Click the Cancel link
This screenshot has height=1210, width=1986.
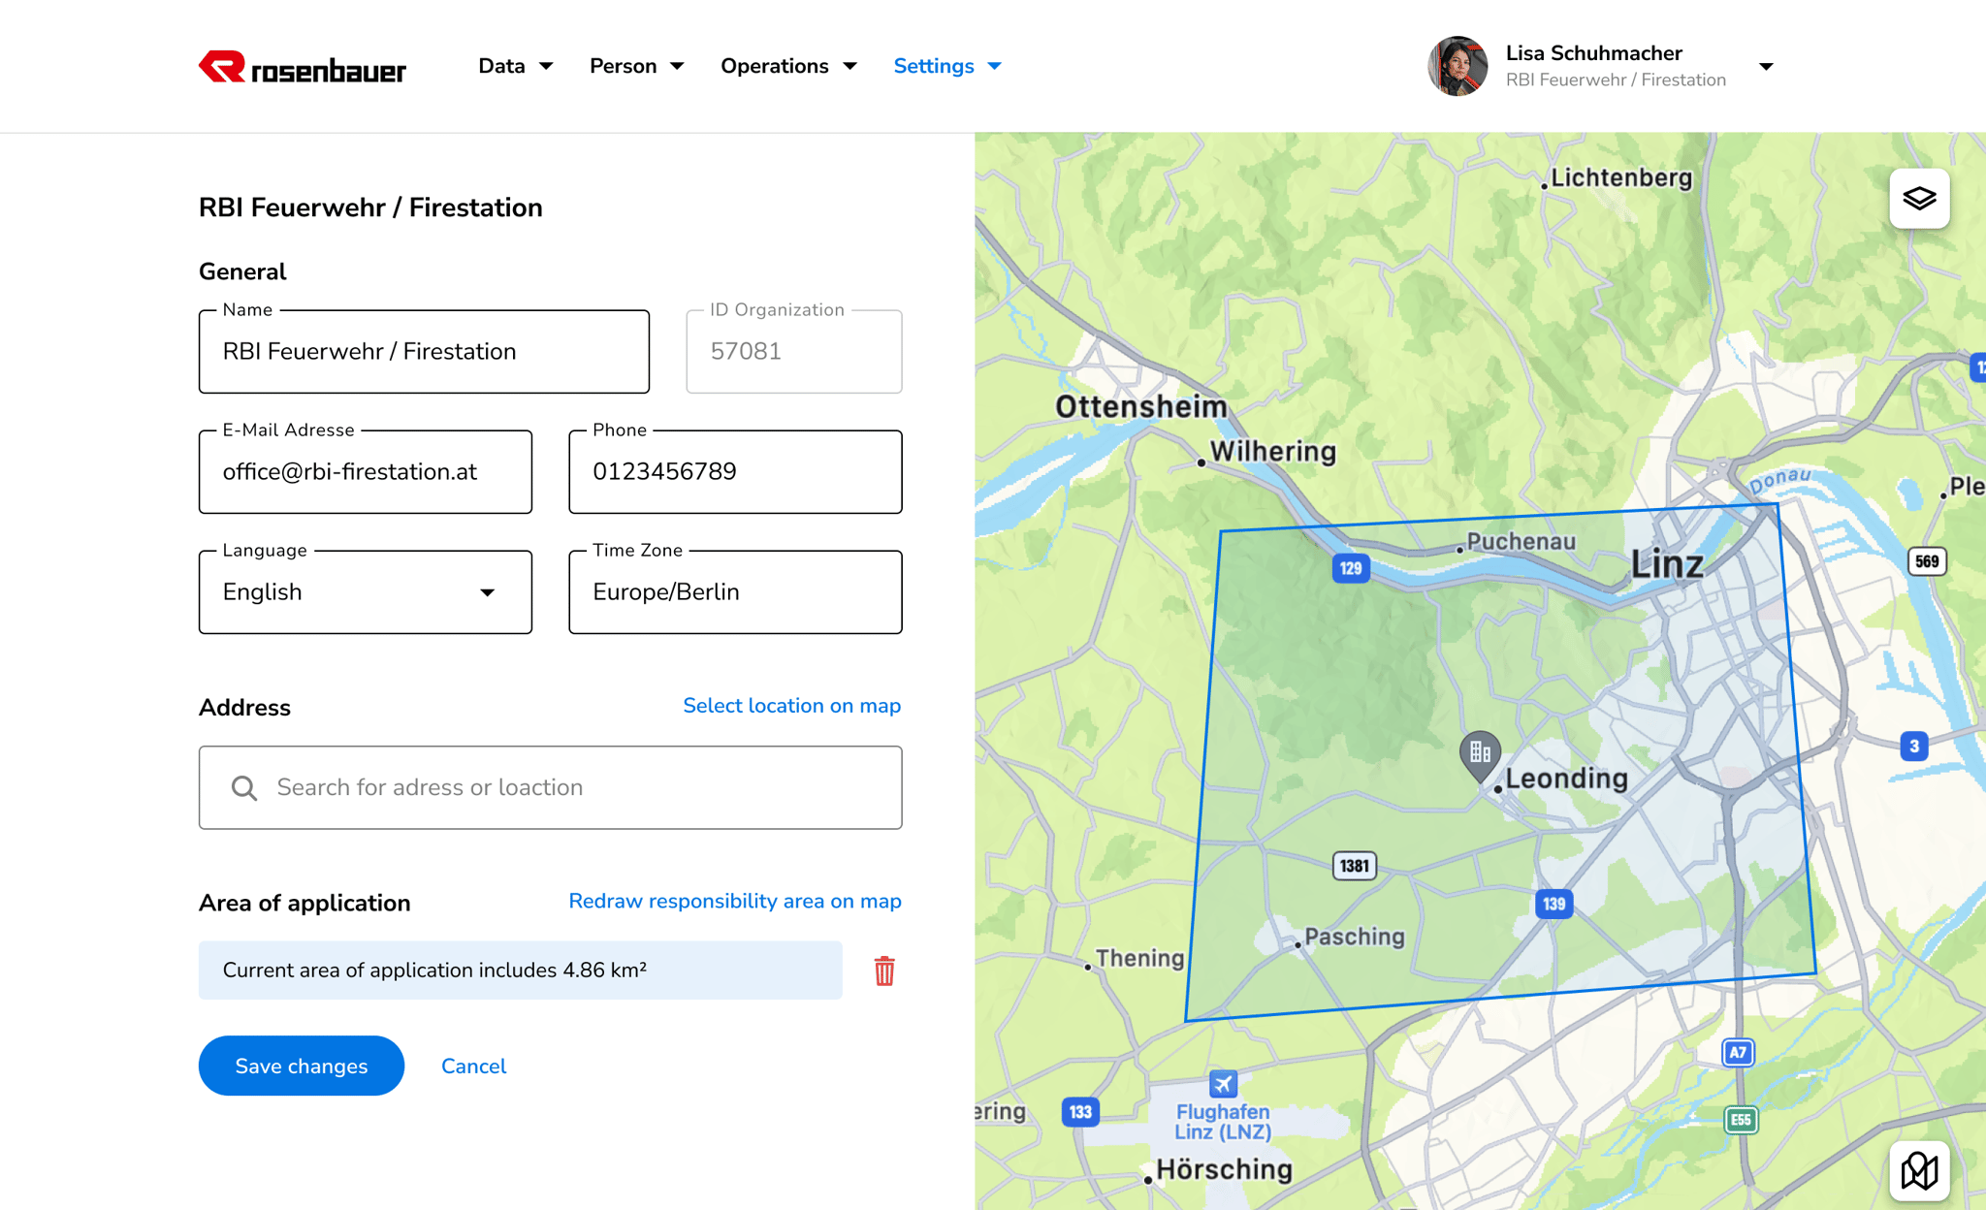473,1066
